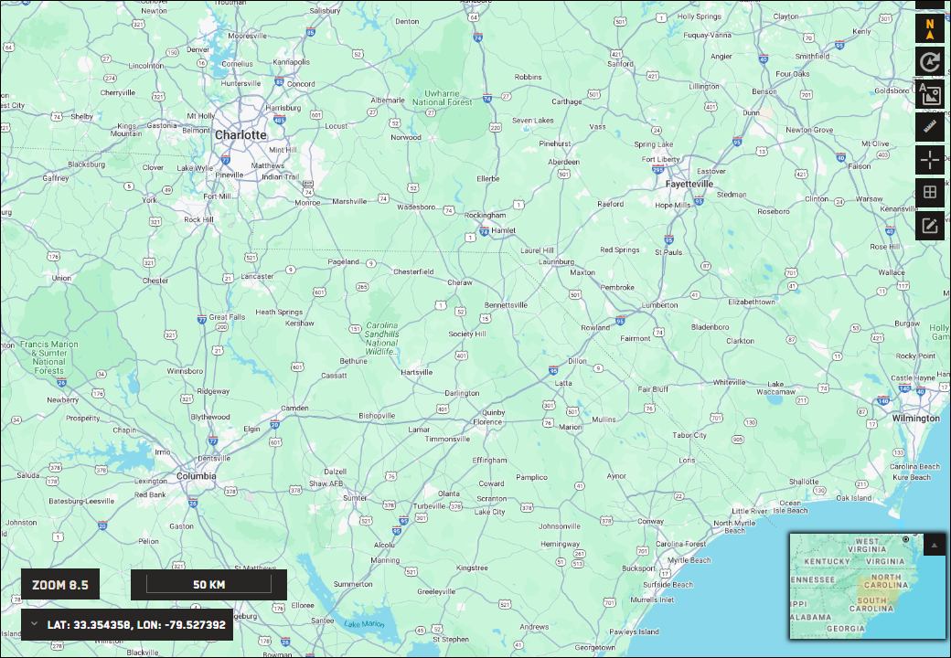Click the LAT/LON coordinates readout
This screenshot has height=658, width=951.
tap(136, 624)
